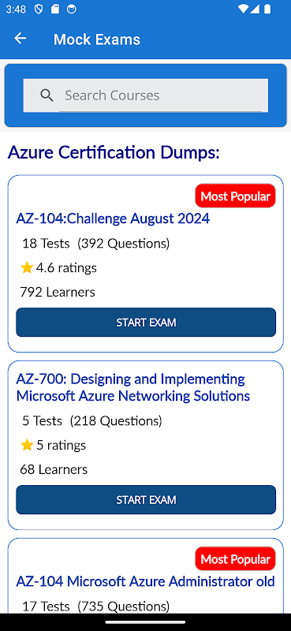The image size is (291, 631).
Task: Focus the Search Courses field
Action: pos(146,95)
